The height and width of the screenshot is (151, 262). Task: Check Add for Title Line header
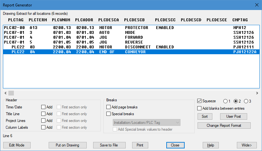pos(43,114)
